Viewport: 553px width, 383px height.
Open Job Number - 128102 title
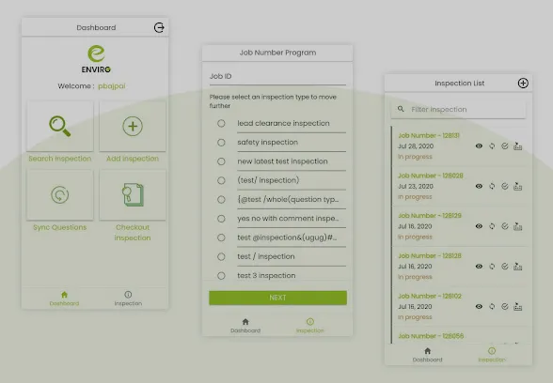coord(430,296)
